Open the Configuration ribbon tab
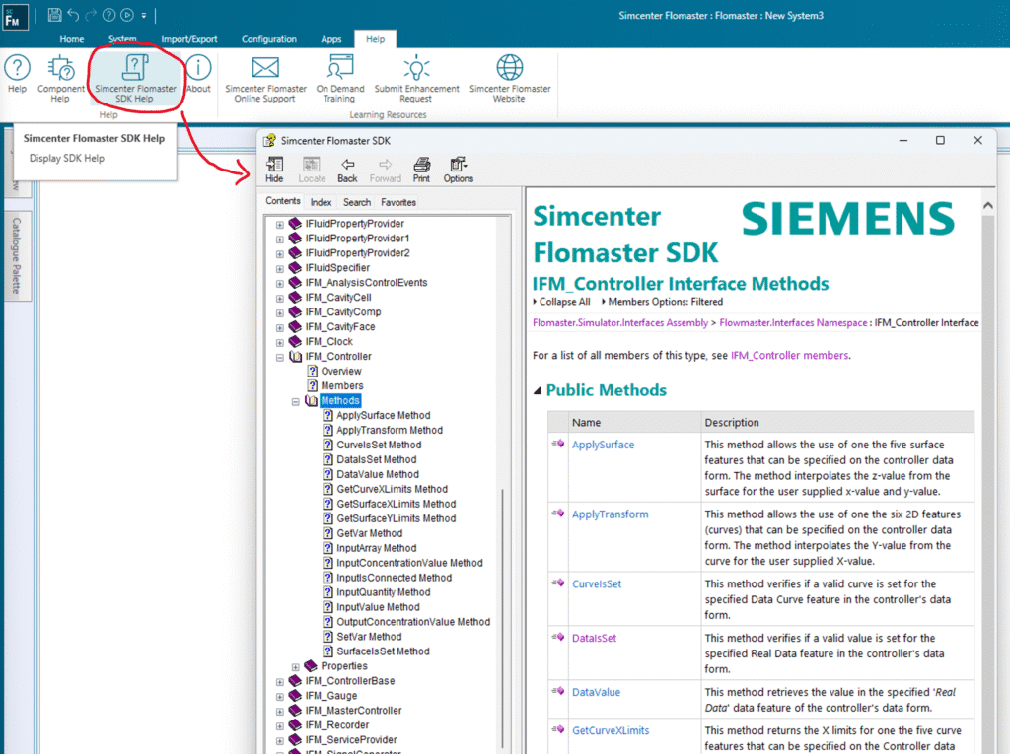Image resolution: width=1010 pixels, height=754 pixels. tap(269, 39)
